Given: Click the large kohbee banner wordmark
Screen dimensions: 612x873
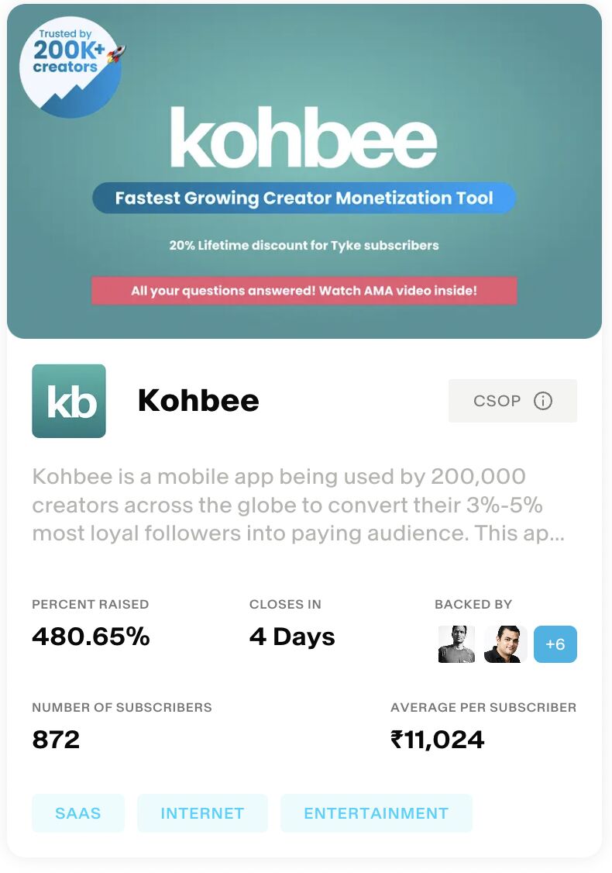Looking at the screenshot, I should (x=304, y=137).
